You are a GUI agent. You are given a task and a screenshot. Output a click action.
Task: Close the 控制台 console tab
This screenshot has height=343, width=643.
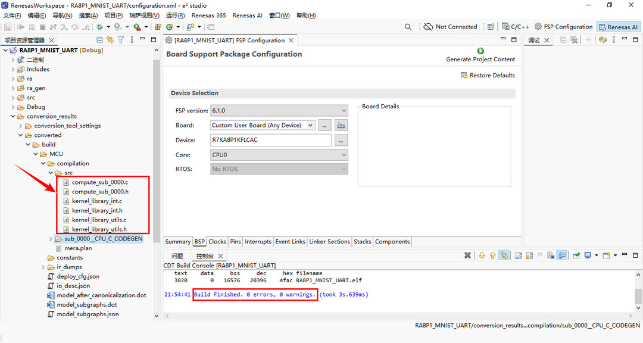click(x=221, y=256)
